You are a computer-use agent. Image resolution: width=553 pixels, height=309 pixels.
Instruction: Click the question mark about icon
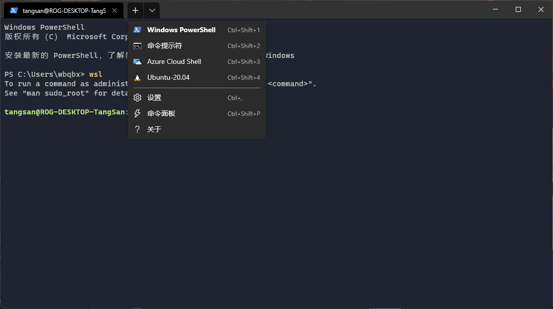pos(137,130)
